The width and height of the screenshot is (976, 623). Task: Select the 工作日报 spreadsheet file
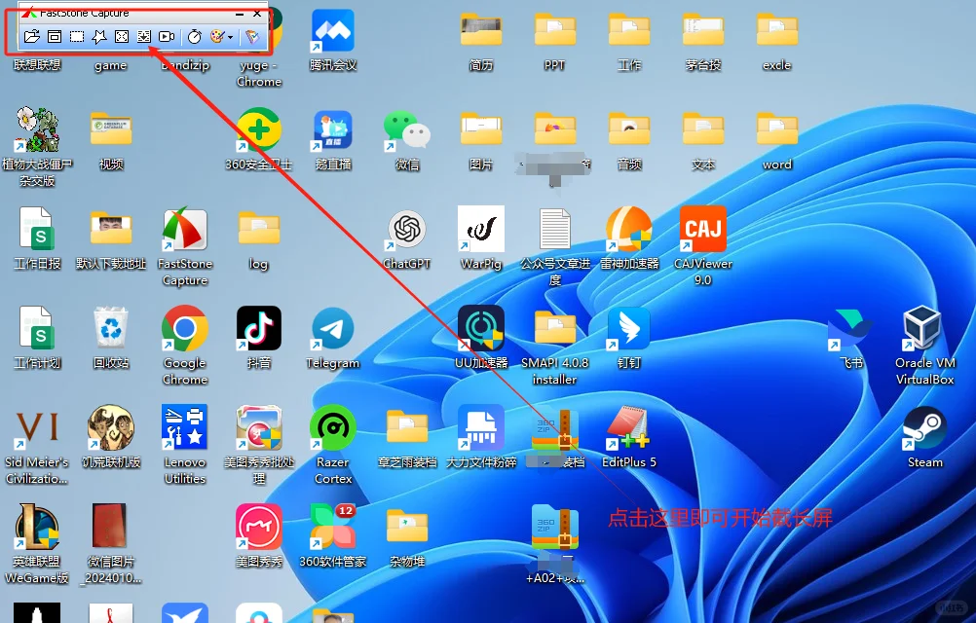point(37,239)
